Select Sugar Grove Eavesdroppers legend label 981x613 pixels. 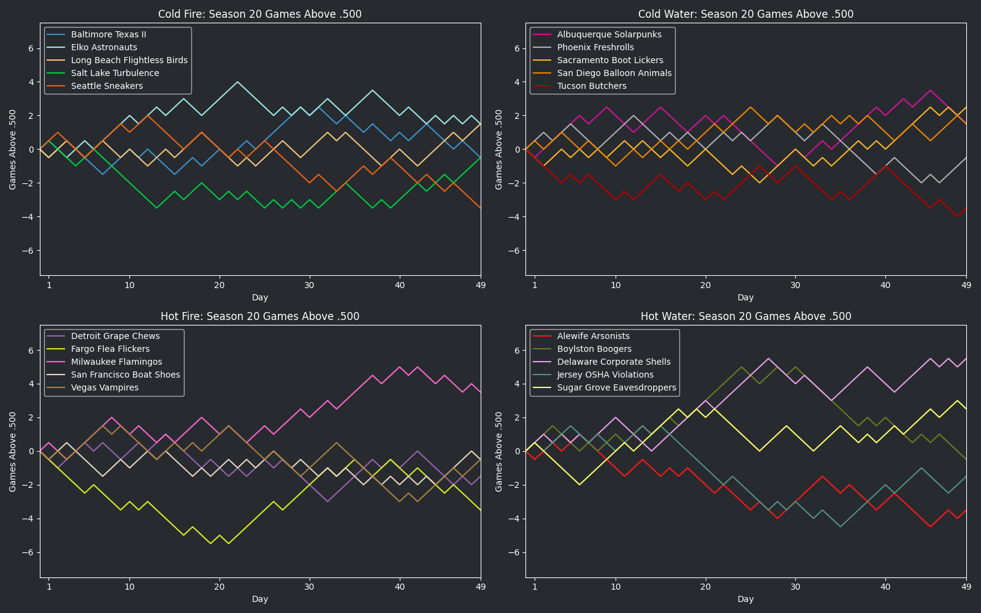tap(616, 387)
